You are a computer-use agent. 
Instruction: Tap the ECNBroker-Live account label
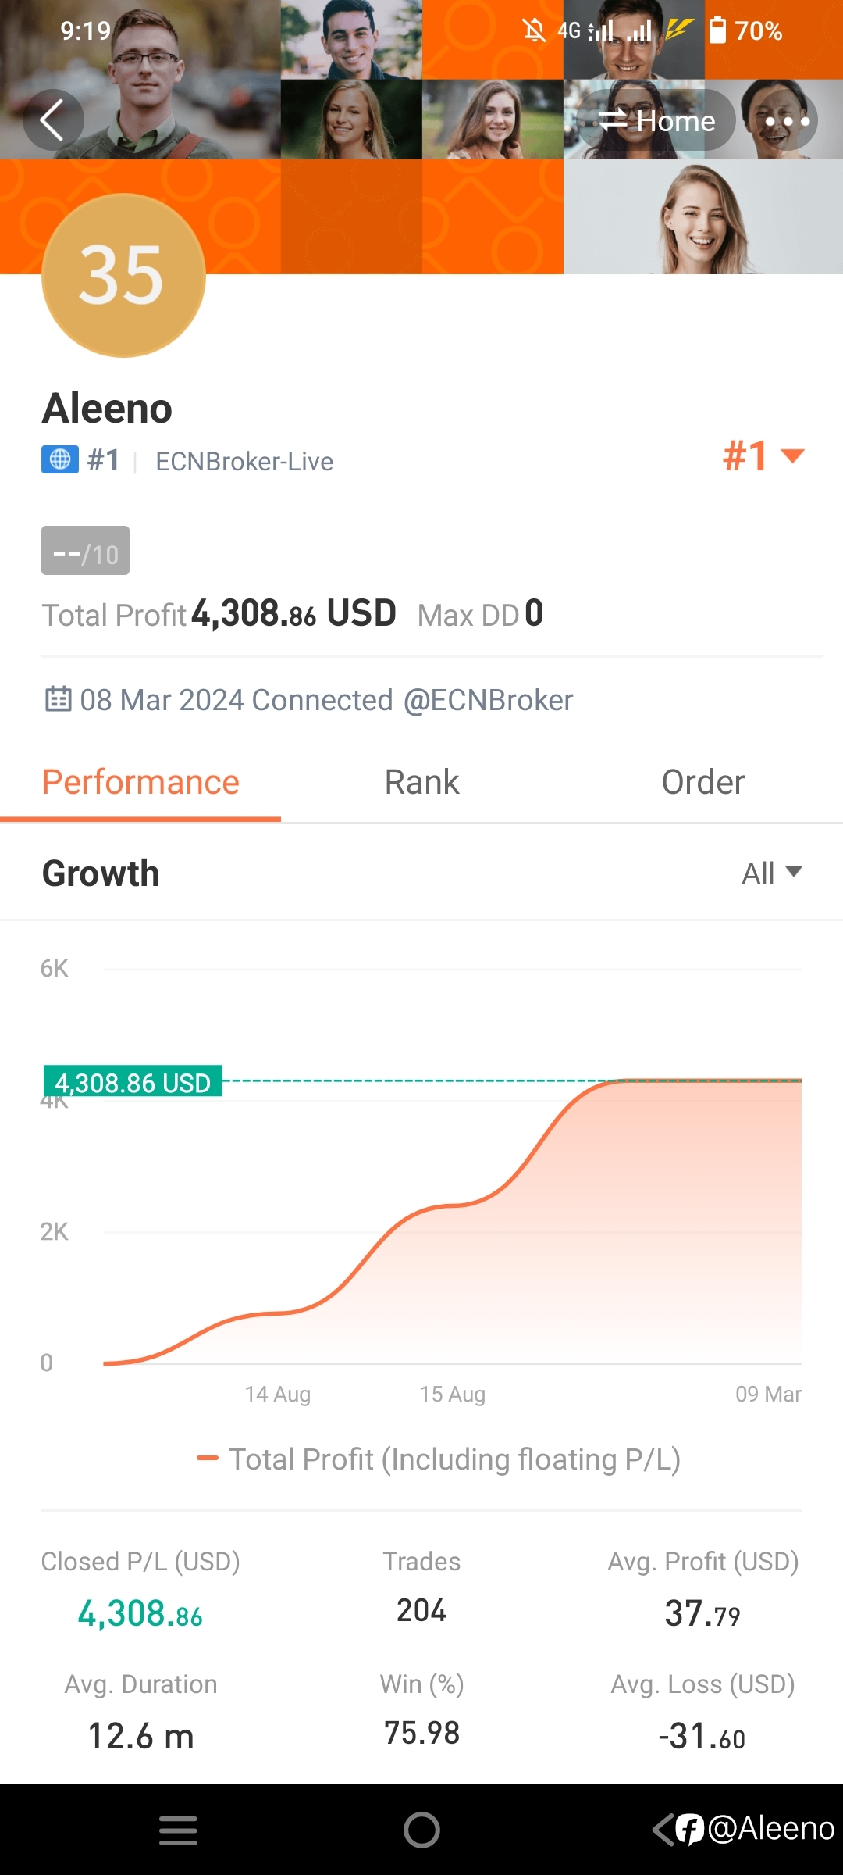point(244,461)
